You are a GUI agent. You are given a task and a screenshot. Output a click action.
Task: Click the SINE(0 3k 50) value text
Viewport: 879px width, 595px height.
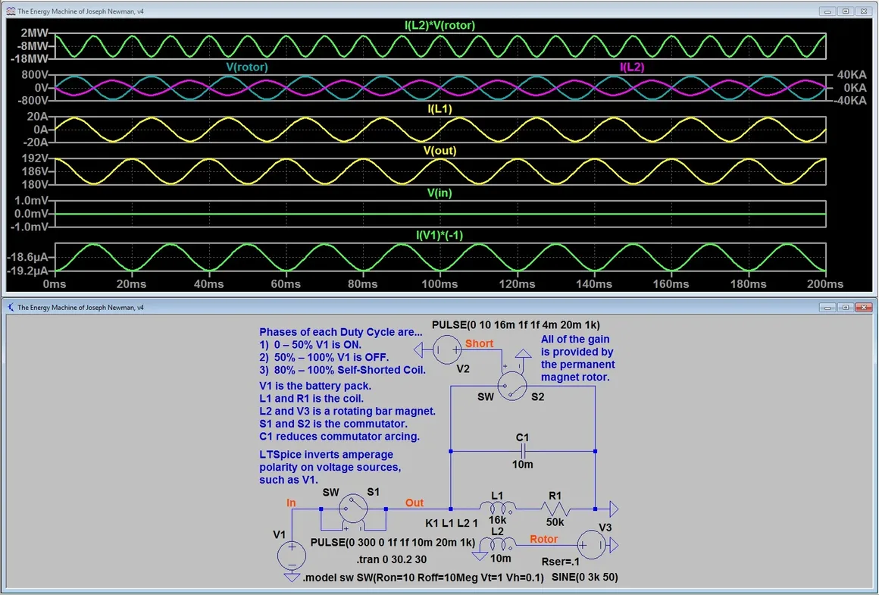(x=583, y=578)
